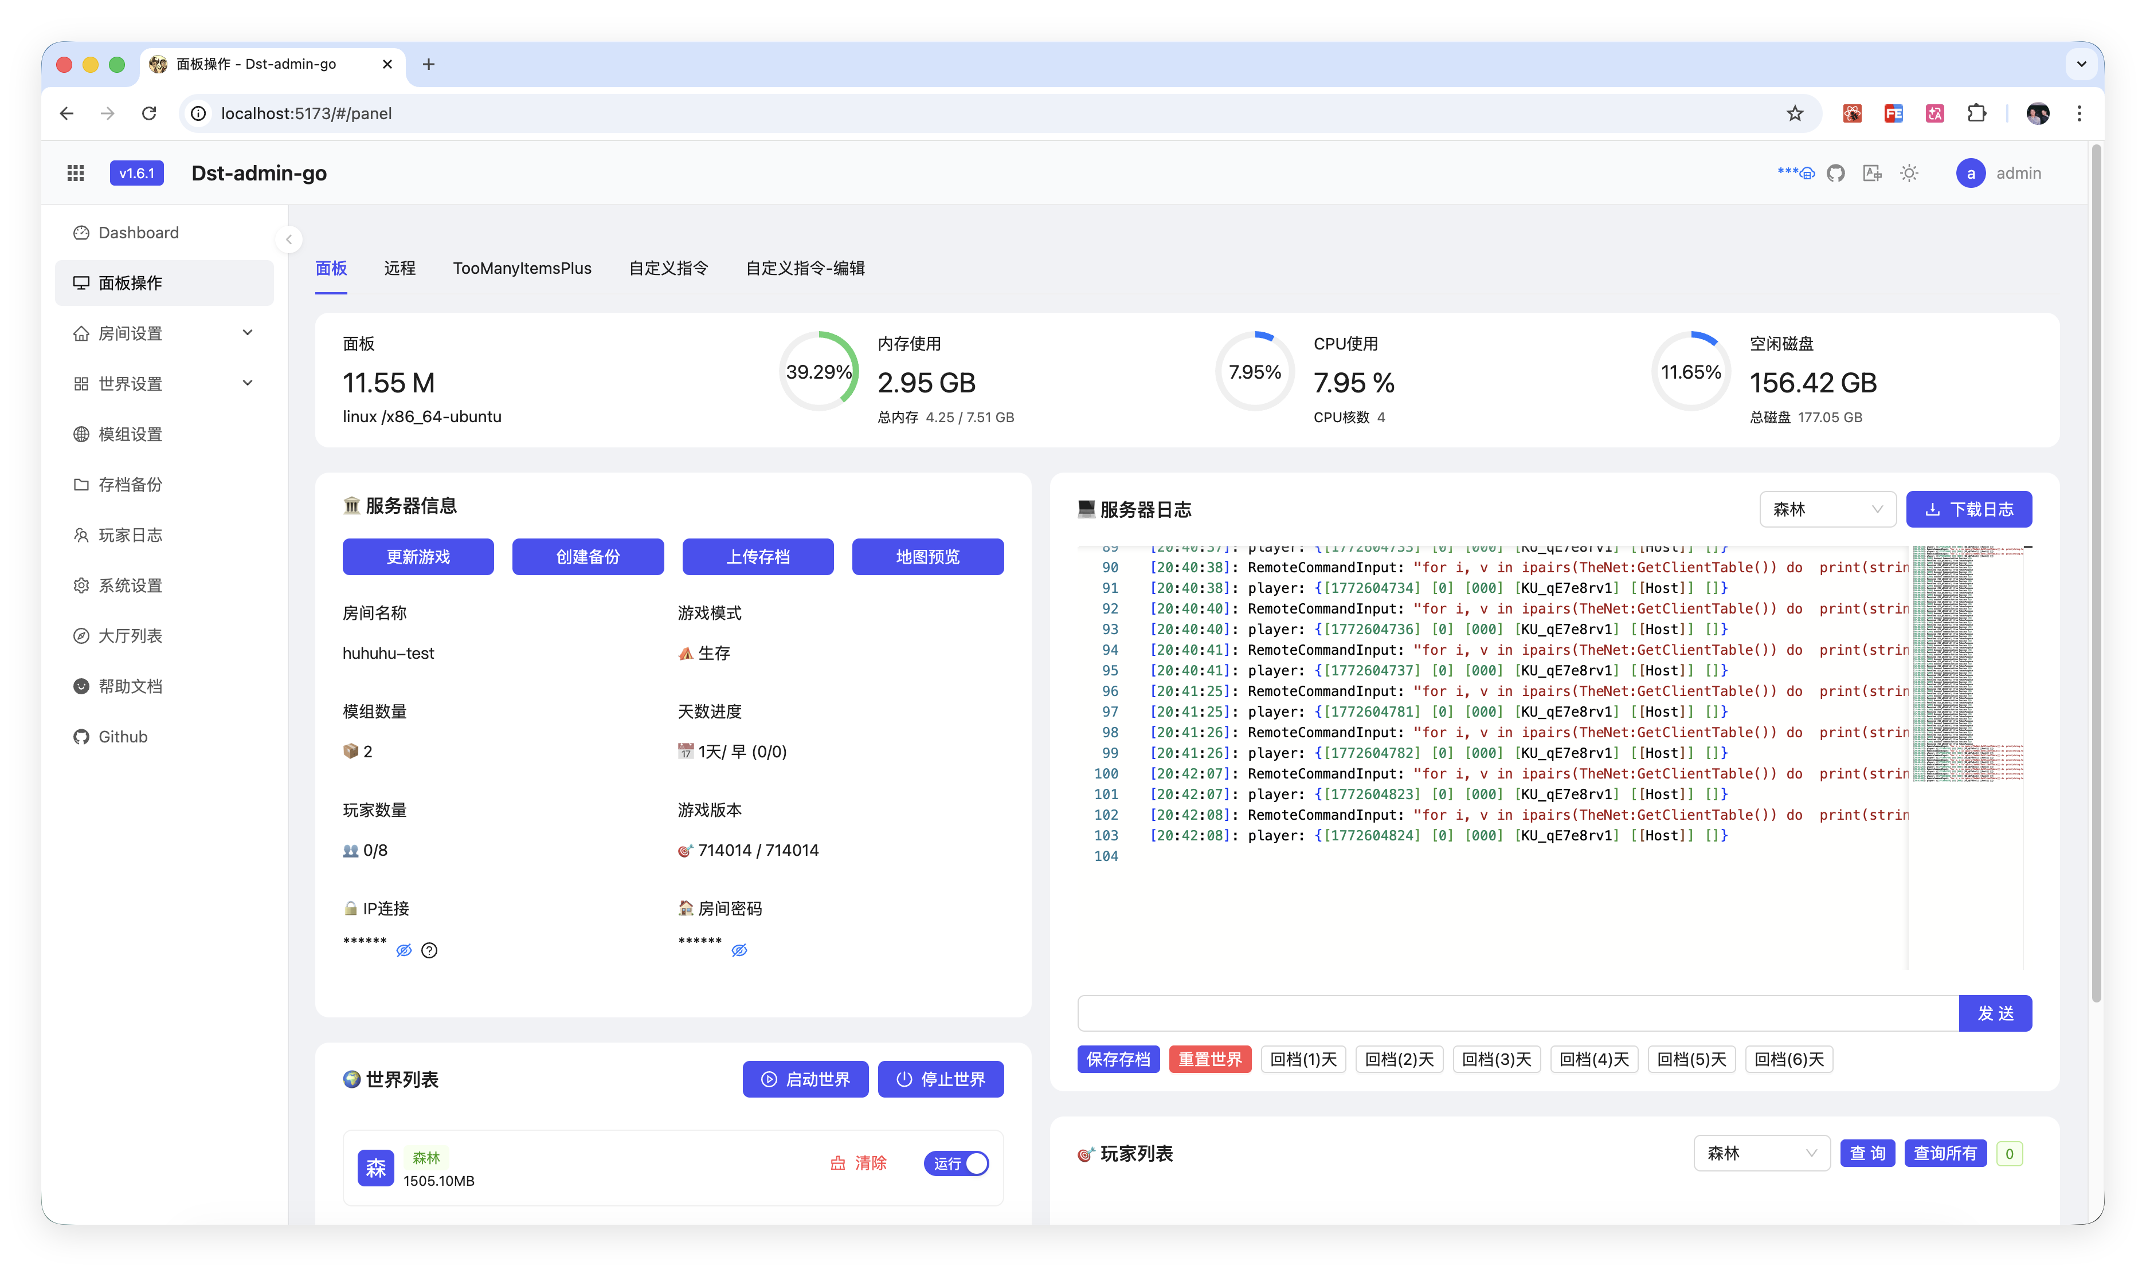Click the 回档(1)天 rollback button
The height and width of the screenshot is (1266, 2146).
(x=1303, y=1060)
